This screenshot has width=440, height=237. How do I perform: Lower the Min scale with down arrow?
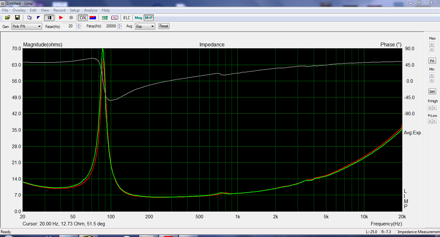(432, 80)
